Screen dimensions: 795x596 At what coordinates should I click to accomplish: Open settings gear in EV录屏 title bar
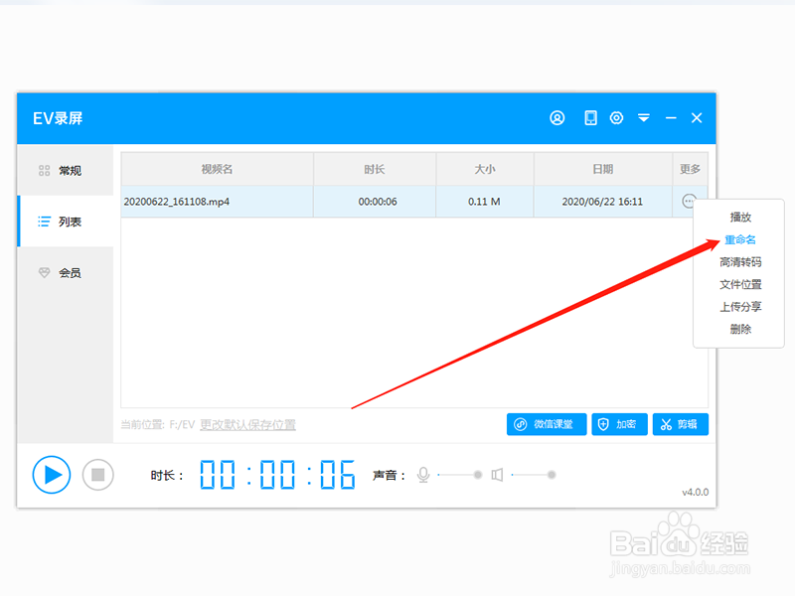(616, 118)
